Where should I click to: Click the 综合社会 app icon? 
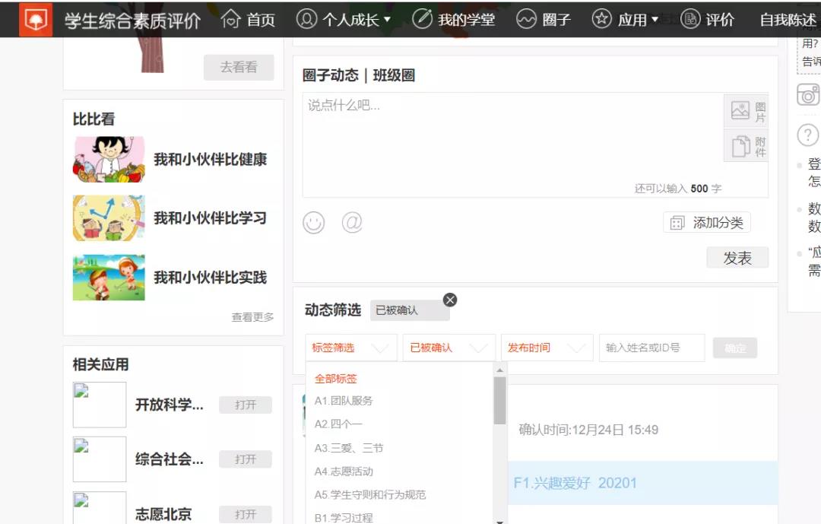point(100,459)
